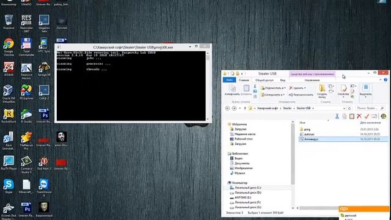Select the RusTV Player desktop icon
The image size is (391, 220).
point(9,163)
